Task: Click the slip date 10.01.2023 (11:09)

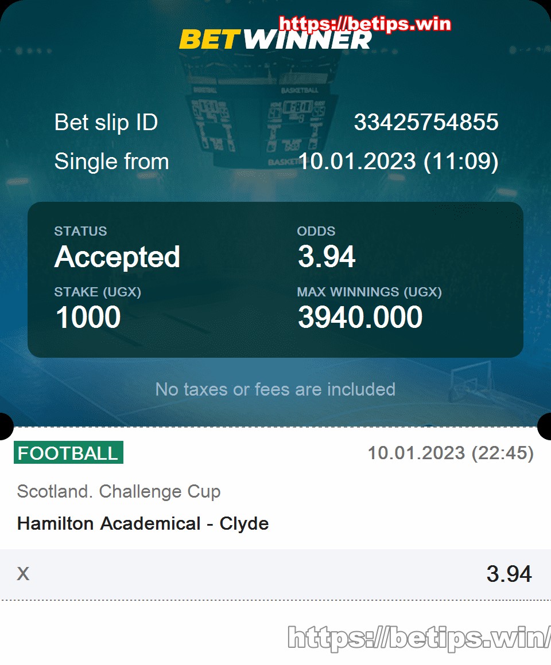Action: 398,162
